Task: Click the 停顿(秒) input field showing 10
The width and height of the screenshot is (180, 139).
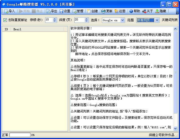Action: (49, 20)
